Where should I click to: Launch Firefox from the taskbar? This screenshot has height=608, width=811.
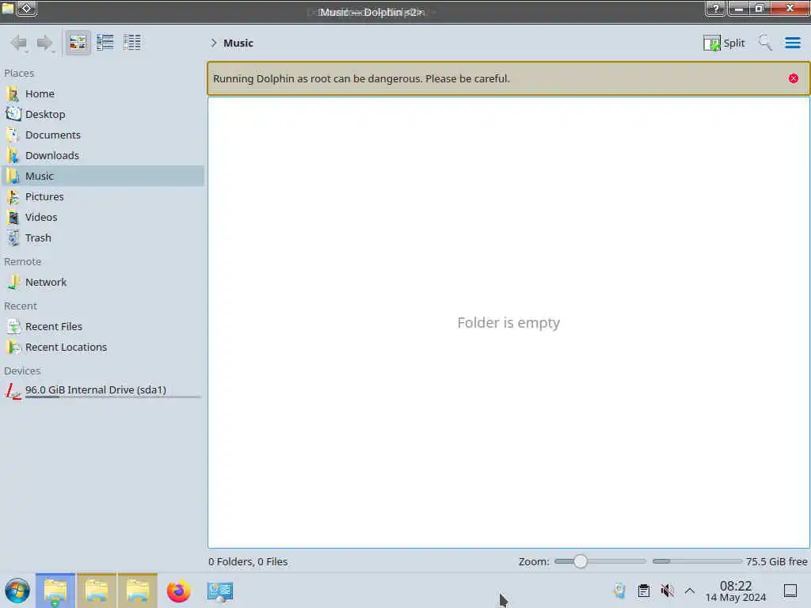click(178, 591)
